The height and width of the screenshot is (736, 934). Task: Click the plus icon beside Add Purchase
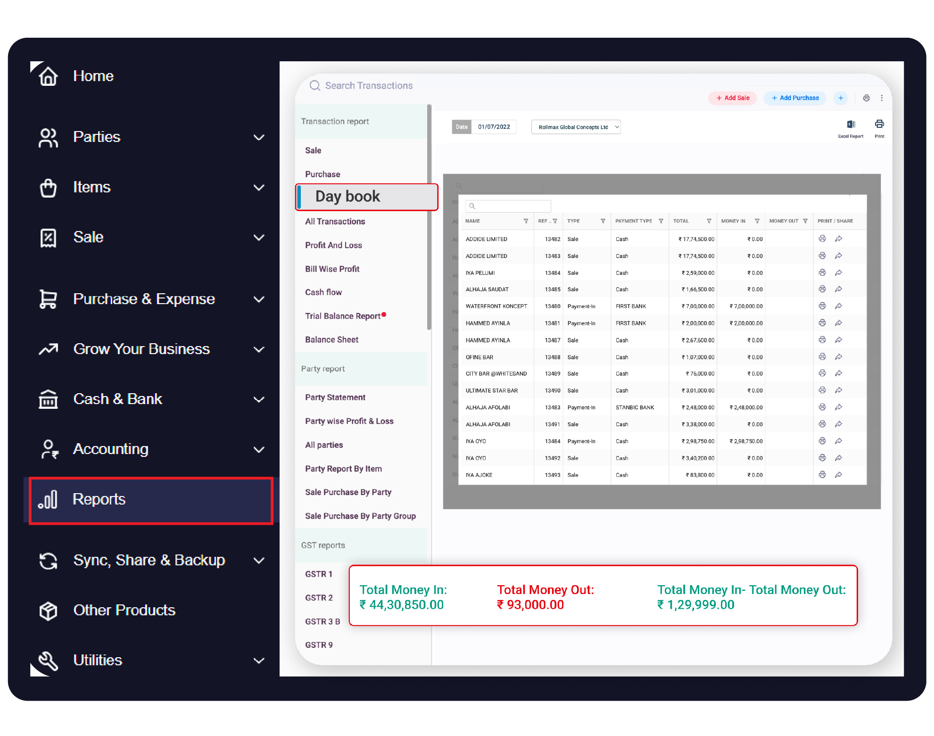click(x=841, y=98)
